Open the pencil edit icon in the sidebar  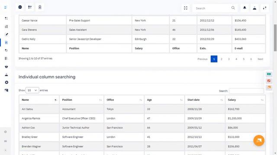[6, 34]
